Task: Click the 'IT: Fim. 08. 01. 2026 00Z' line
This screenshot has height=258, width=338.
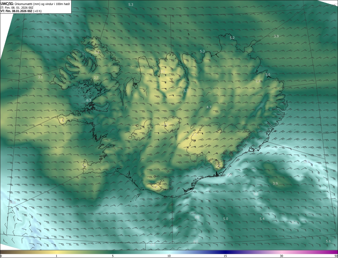Action: tap(17, 8)
